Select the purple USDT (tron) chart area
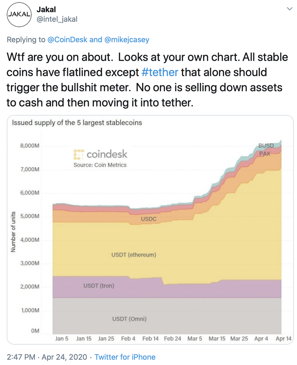Screen dimensions: 297x365 [99, 286]
